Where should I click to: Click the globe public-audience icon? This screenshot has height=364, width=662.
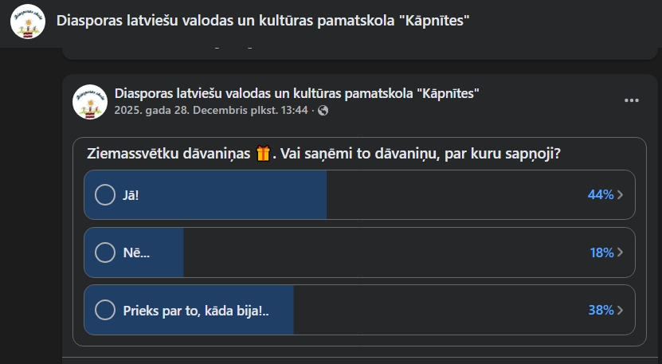point(323,111)
